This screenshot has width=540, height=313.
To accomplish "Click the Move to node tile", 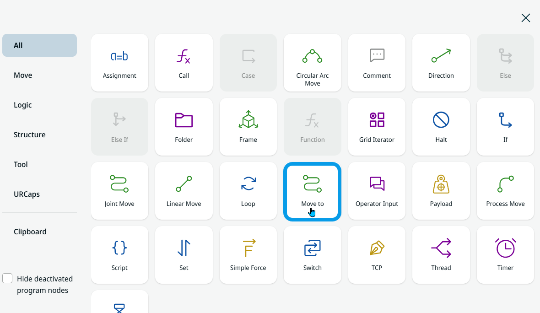I will pyautogui.click(x=313, y=191).
